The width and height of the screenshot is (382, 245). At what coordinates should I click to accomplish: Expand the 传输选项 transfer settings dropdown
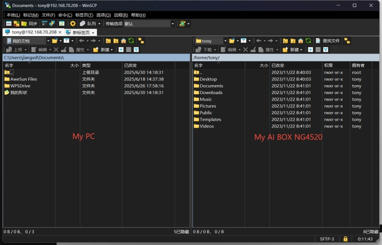pos(172,24)
